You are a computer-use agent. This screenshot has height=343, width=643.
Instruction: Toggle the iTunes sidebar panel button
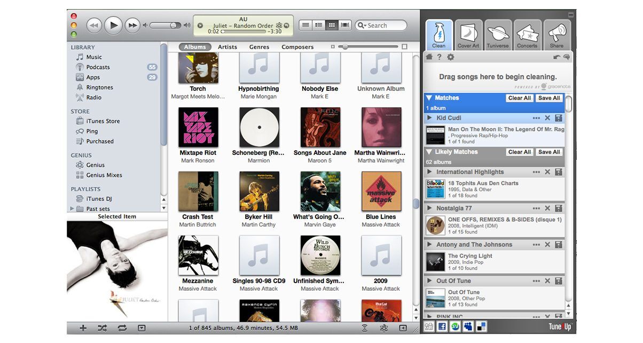403,328
